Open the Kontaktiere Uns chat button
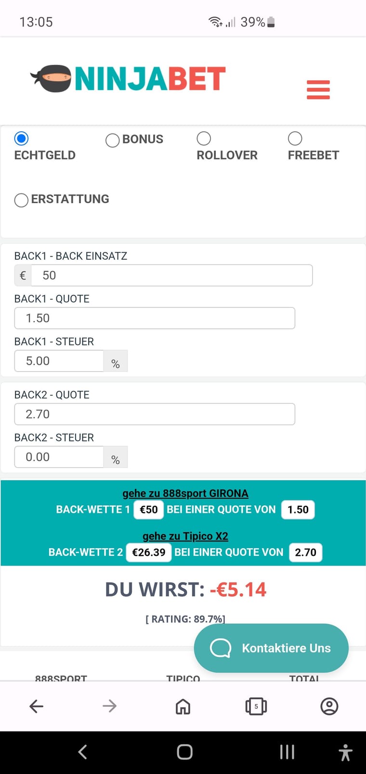366x774 pixels. [271, 648]
